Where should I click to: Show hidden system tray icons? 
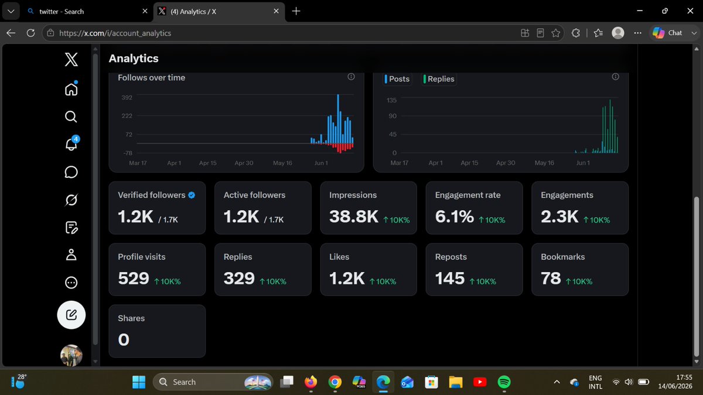tap(556, 382)
